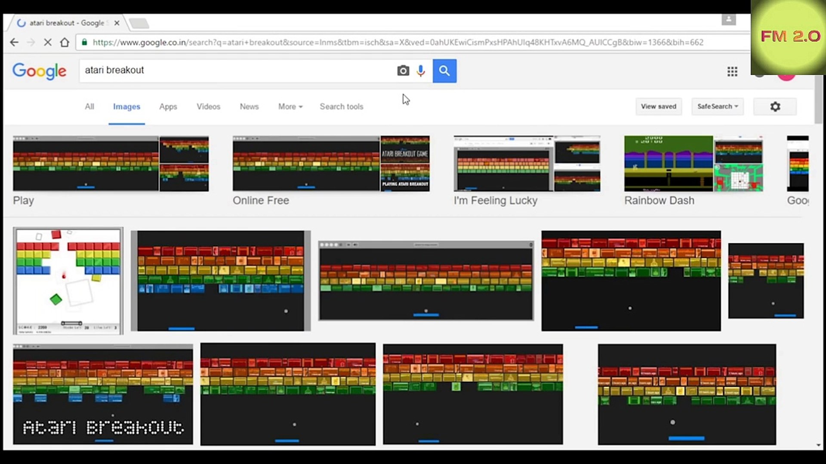Screen dimensions: 826x464
Task: Open the Search tools options
Action: pyautogui.click(x=341, y=107)
